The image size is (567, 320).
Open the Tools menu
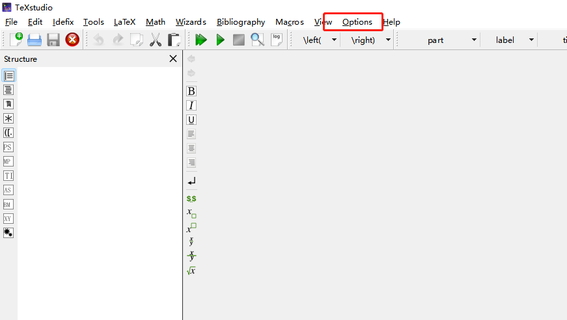pyautogui.click(x=94, y=22)
